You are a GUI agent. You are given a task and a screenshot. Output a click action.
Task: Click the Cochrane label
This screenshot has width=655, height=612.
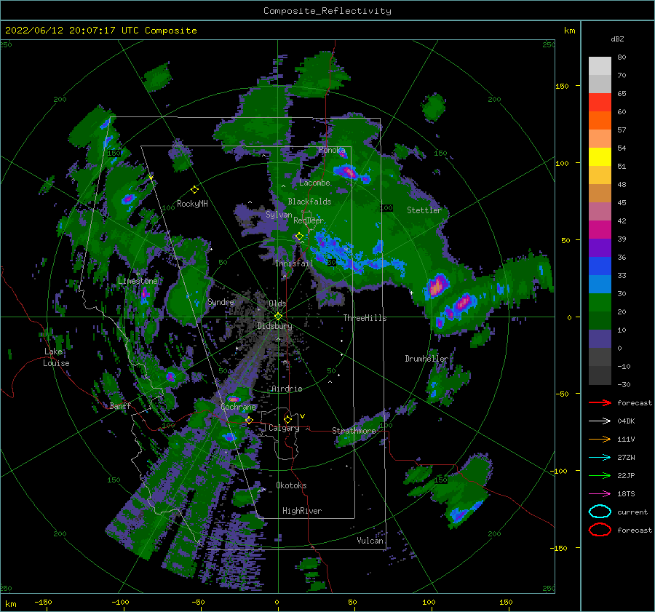click(x=238, y=407)
